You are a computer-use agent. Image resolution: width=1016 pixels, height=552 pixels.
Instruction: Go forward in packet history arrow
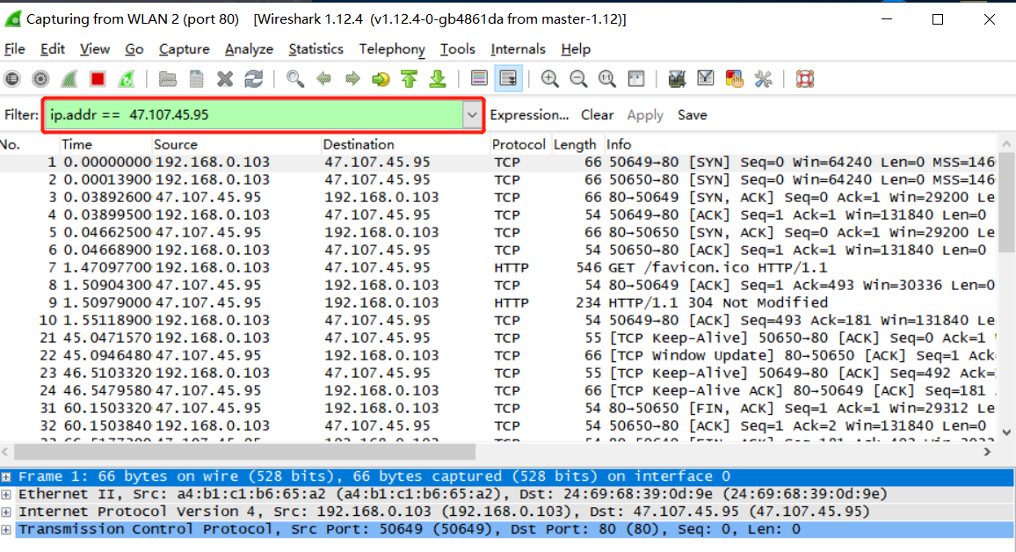tap(352, 79)
